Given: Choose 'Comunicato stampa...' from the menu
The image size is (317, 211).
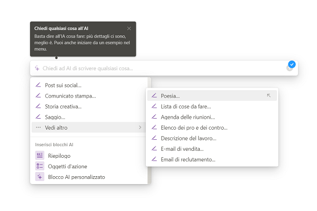Looking at the screenshot, I should point(70,96).
